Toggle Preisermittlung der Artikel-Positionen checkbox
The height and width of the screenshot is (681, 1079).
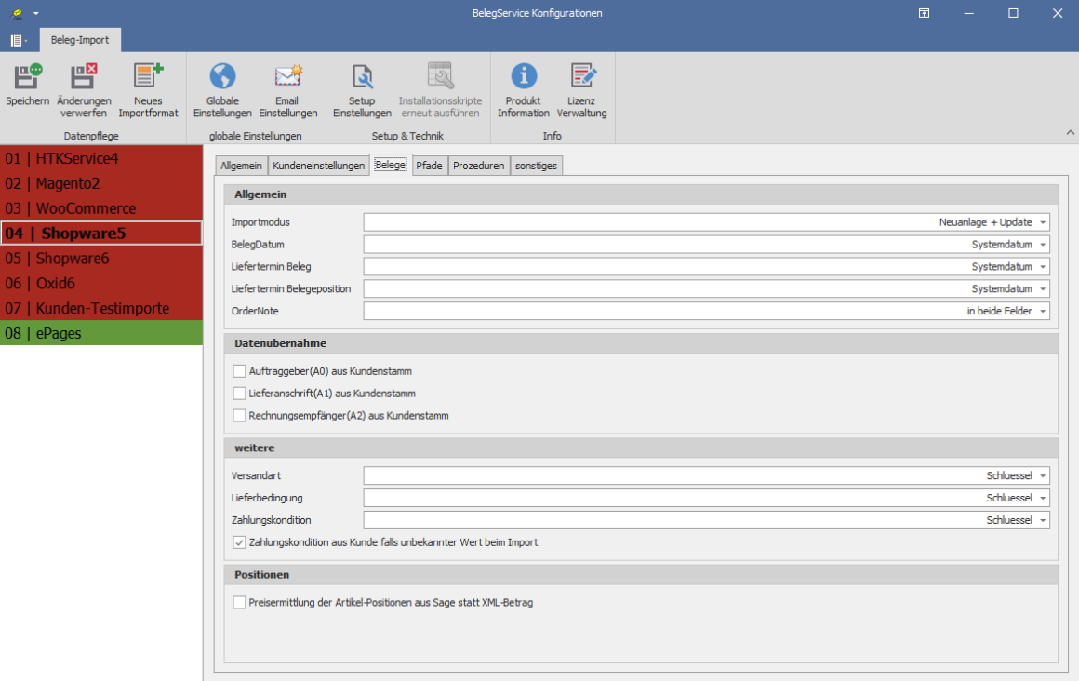click(x=240, y=603)
